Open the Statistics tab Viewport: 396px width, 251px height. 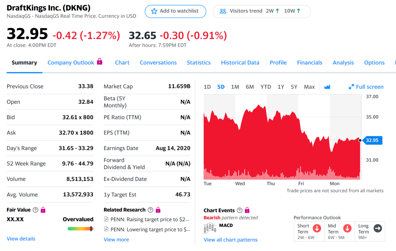199,63
